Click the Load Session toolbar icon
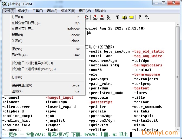Image resolution: width=182 pixels, height=139 pixels. (x=95, y=17)
